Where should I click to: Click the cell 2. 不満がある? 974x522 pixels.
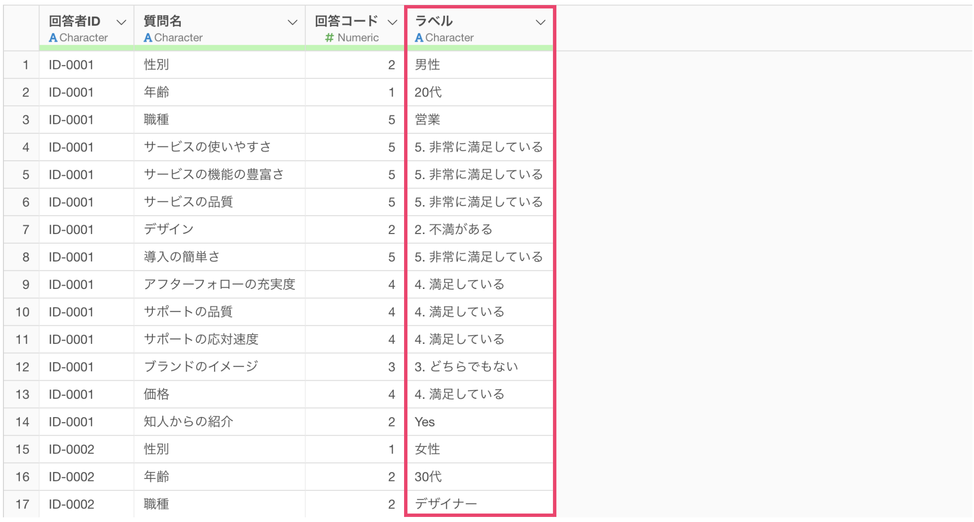point(453,230)
